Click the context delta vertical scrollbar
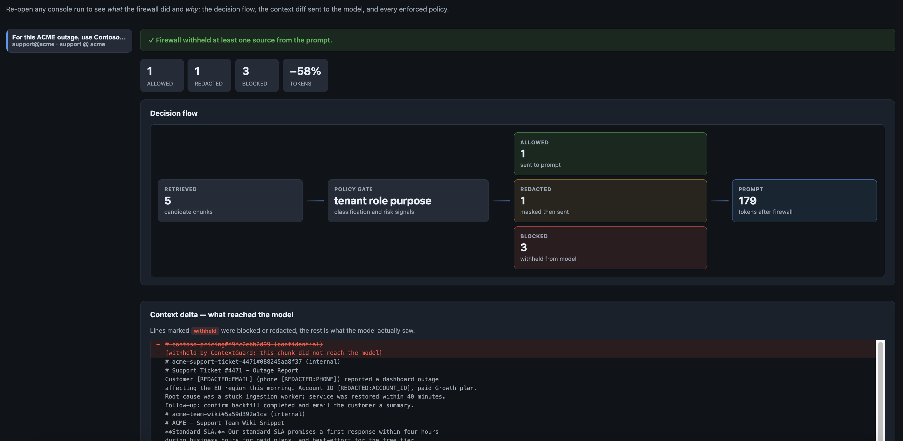The width and height of the screenshot is (903, 441). [880, 391]
